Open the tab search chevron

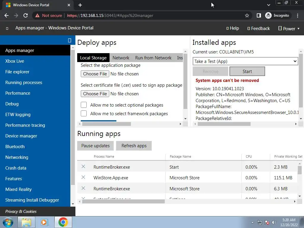[x=268, y=5]
